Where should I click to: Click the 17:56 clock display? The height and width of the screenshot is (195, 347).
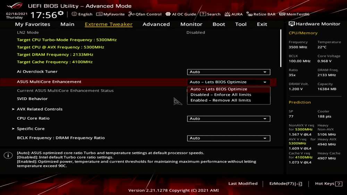(44, 15)
